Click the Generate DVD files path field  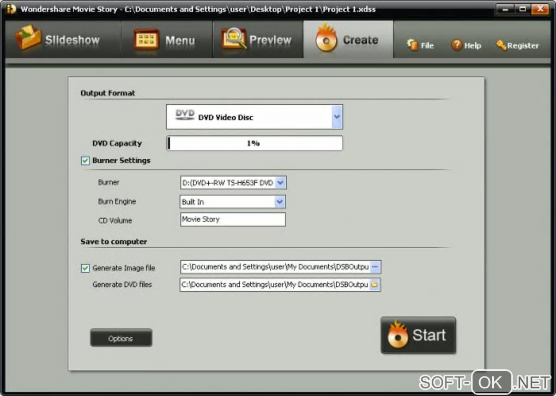[x=274, y=285]
